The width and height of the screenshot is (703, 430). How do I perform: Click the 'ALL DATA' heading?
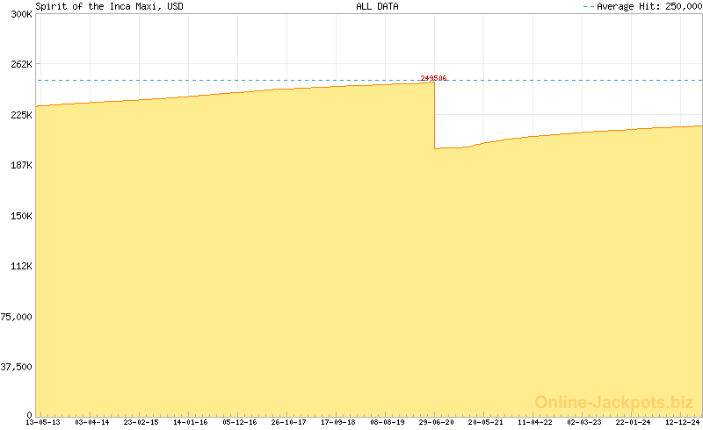pyautogui.click(x=377, y=6)
